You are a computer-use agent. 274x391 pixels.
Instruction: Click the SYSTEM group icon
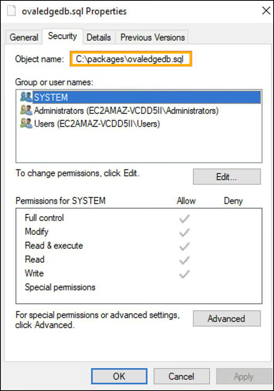tap(26, 97)
